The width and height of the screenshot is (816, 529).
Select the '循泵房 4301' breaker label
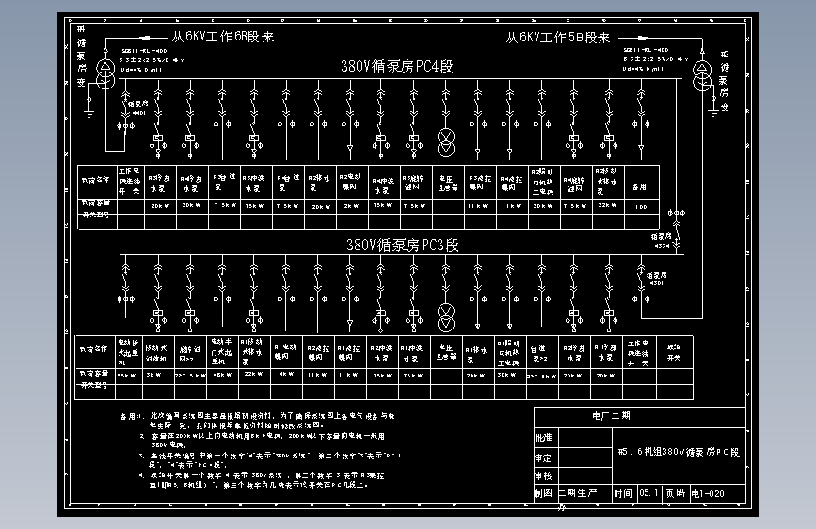pos(656,279)
